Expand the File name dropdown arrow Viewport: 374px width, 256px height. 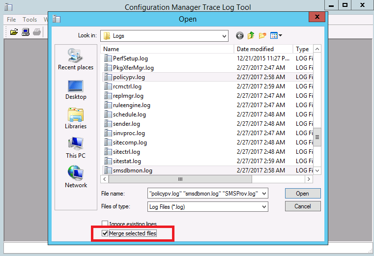pos(264,194)
